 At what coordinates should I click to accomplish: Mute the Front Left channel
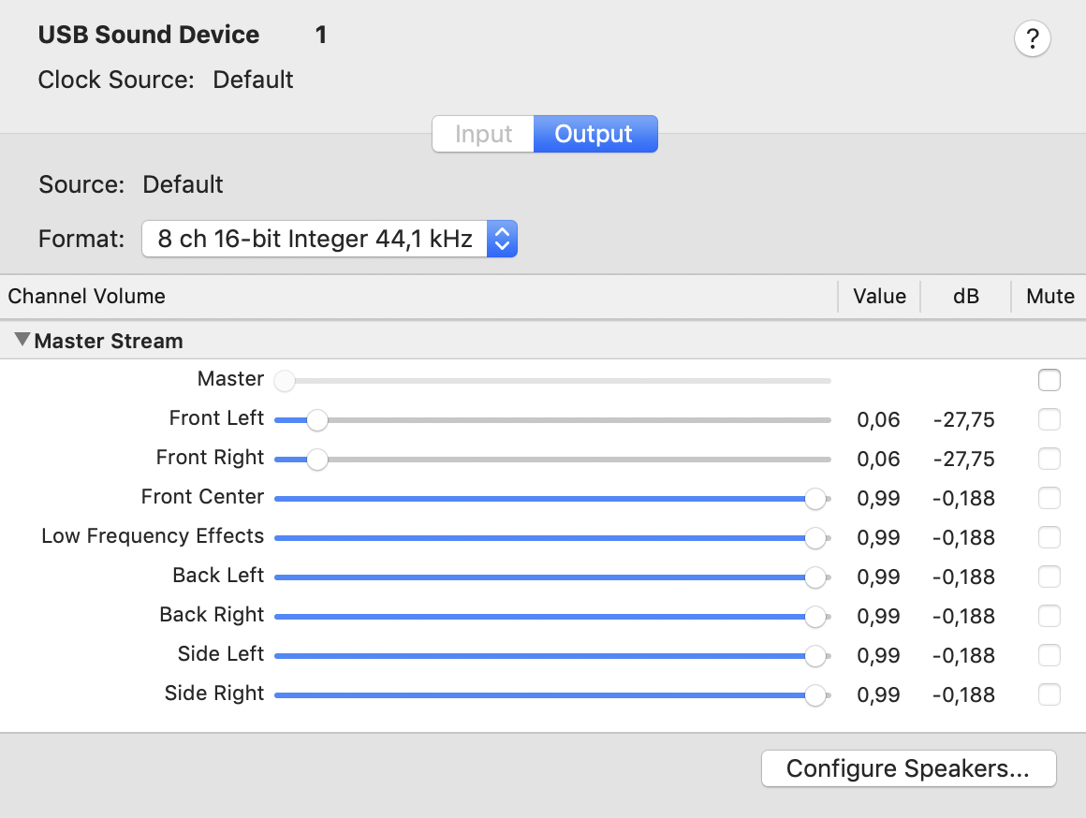1049,419
